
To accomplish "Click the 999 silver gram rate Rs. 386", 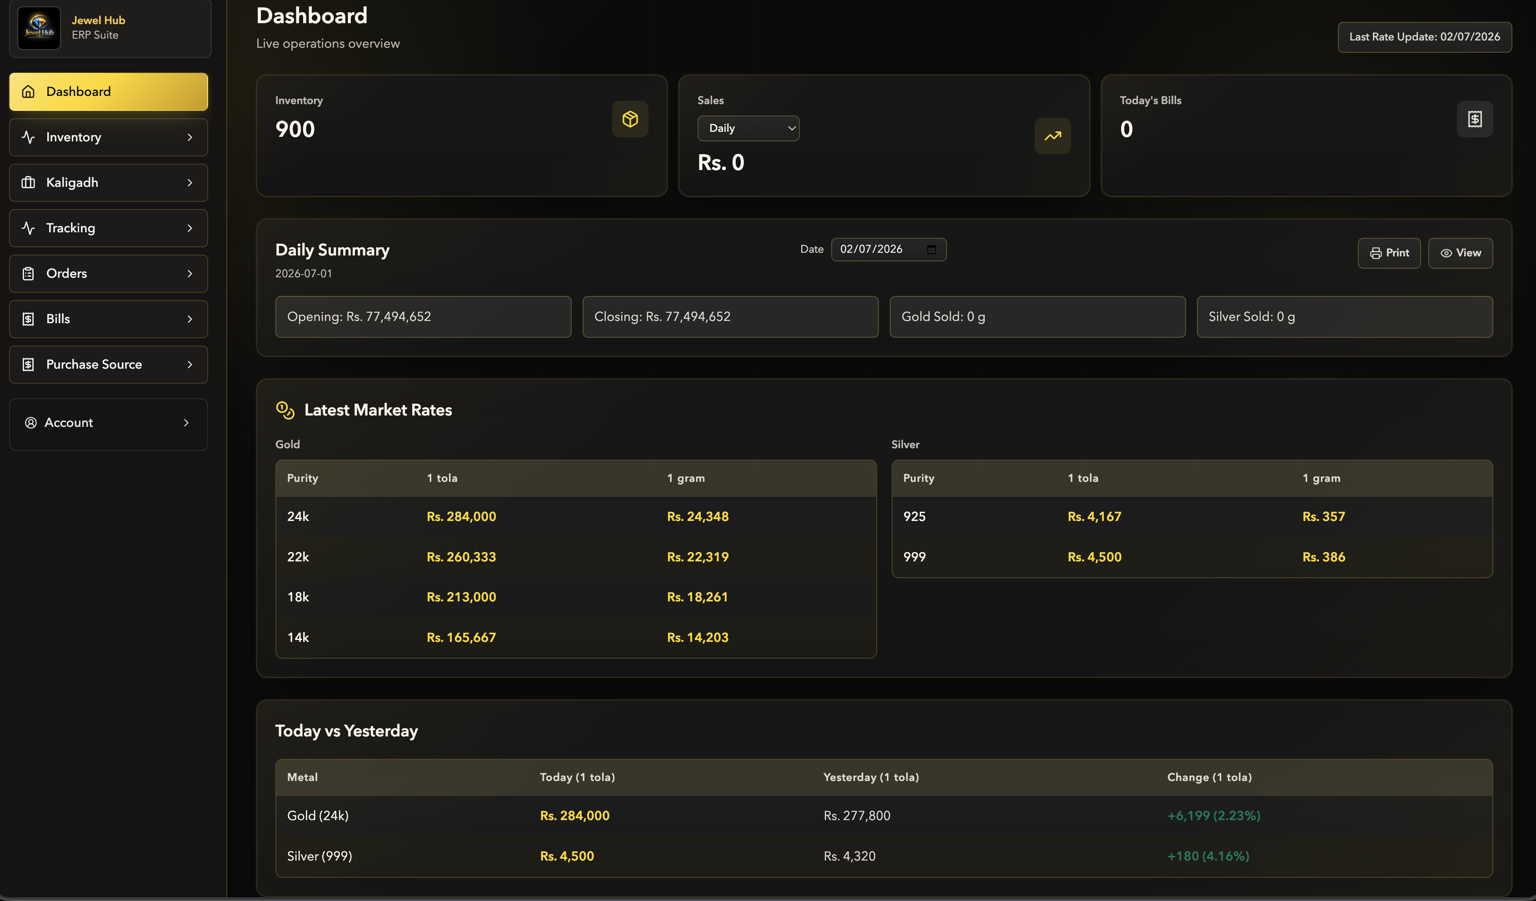I will click(x=1323, y=556).
